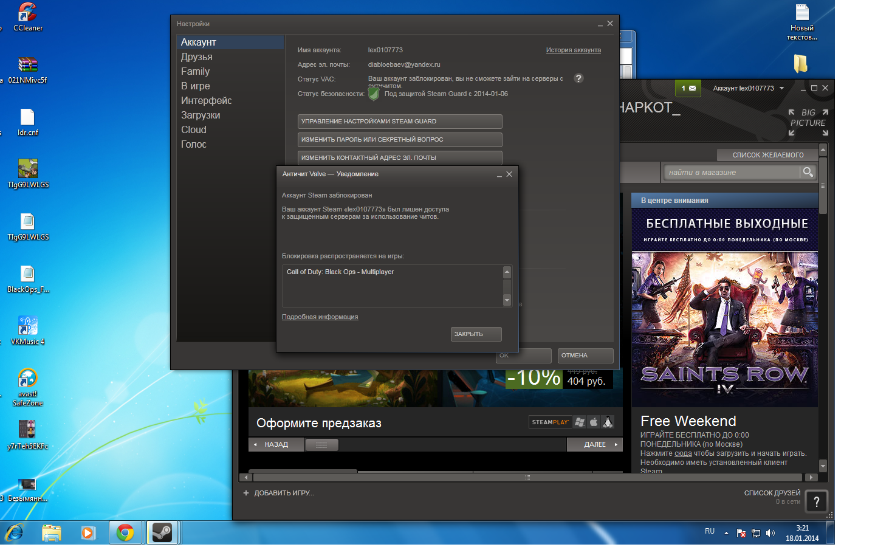Click the VAC status help question mark

point(578,78)
